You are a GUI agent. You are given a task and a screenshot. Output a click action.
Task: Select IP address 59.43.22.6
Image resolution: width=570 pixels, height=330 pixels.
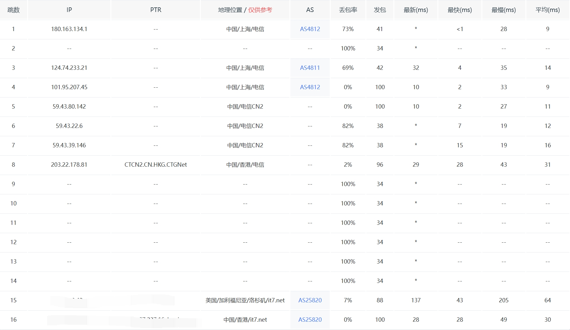[69, 126]
